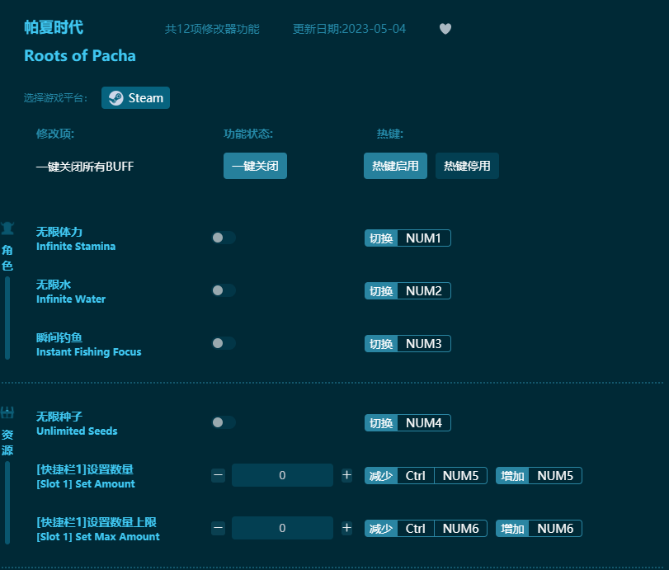This screenshot has height=570, width=669.
Task: Click the 资源 resources category icon
Action: [7, 412]
